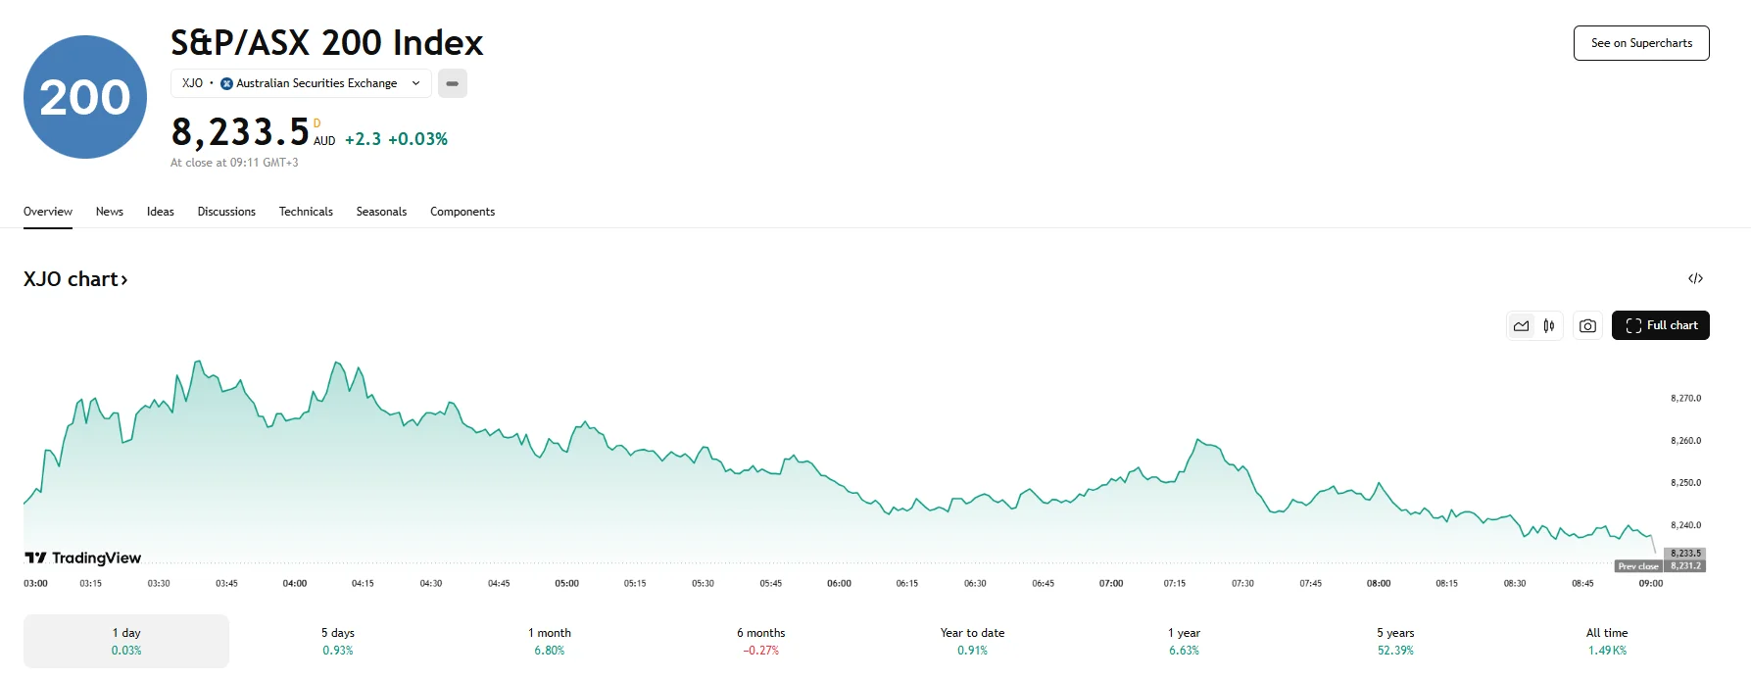
Task: Click the laptop/device icon next to ticker
Action: coord(452,83)
